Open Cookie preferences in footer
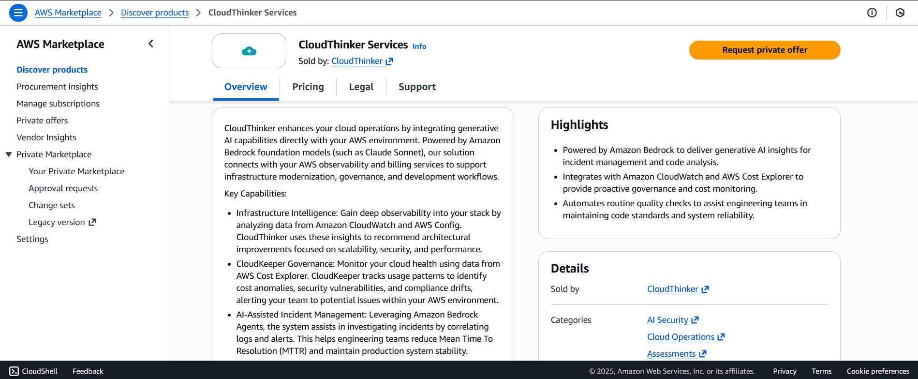 pyautogui.click(x=878, y=371)
